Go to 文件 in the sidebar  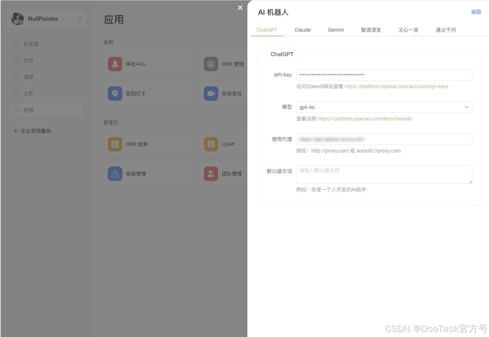click(x=47, y=94)
